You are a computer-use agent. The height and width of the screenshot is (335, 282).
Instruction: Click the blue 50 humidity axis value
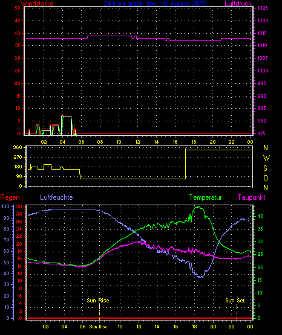coord(7,263)
